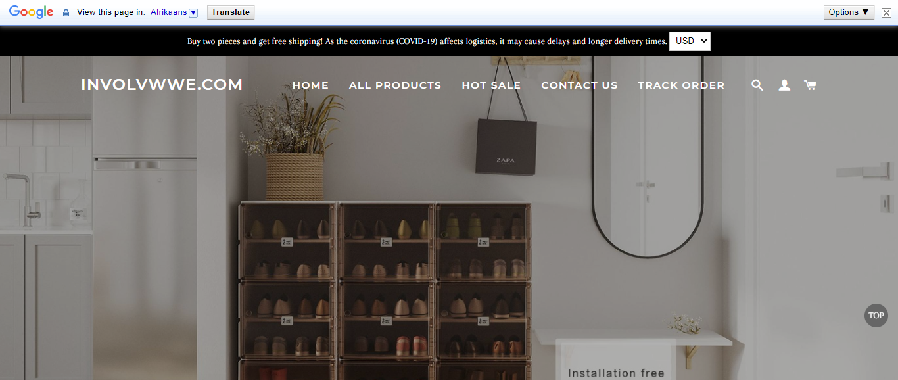This screenshot has height=380, width=898.
Task: Close the Google Translate bar
Action: [x=886, y=12]
